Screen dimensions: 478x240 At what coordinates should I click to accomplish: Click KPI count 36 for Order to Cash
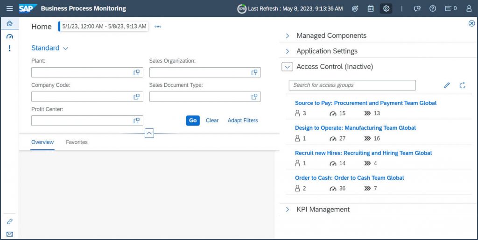(x=337, y=189)
